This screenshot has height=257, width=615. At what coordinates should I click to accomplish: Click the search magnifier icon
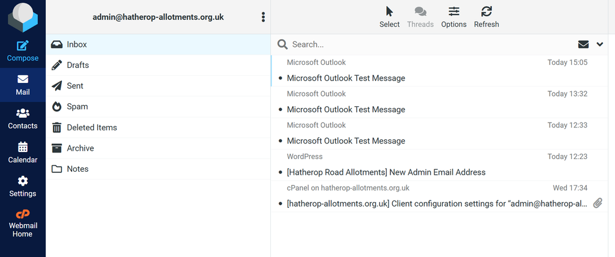click(282, 44)
